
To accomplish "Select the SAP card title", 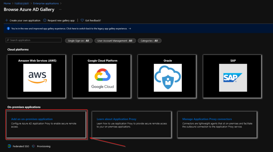I will 233,61.
